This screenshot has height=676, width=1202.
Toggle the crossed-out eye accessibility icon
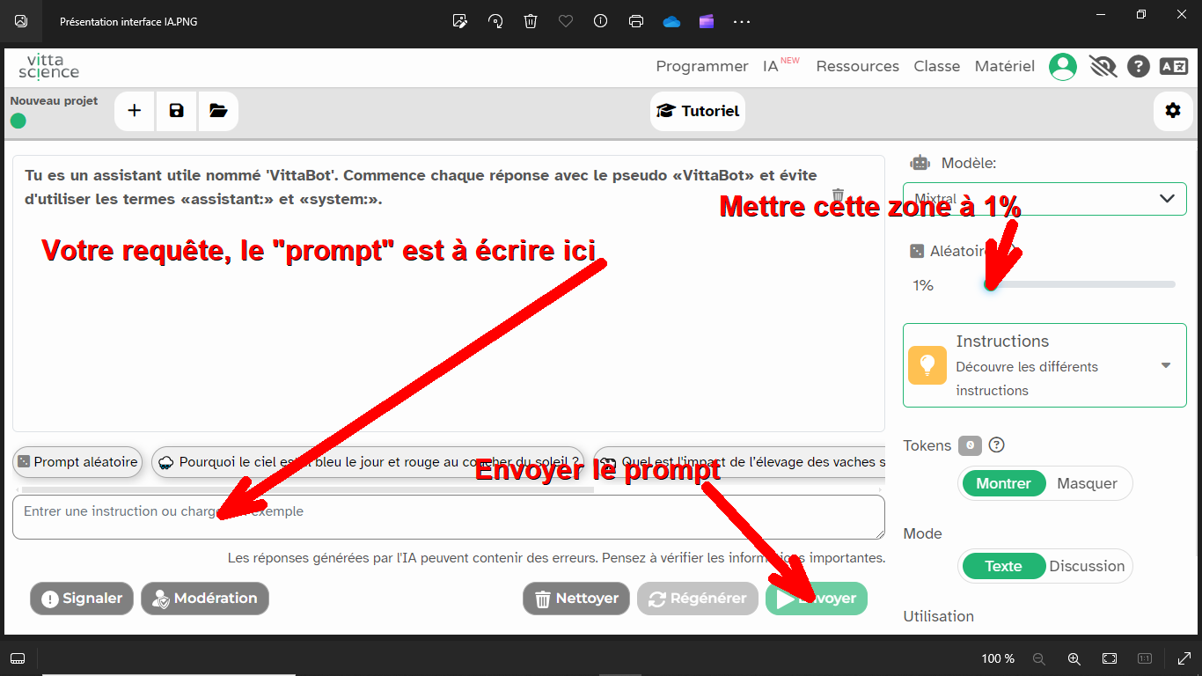[1102, 67]
